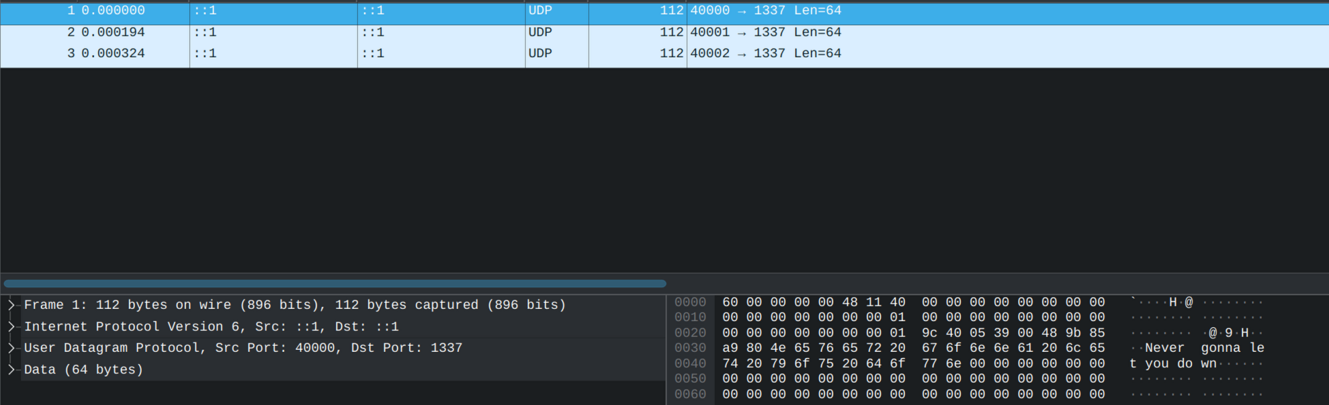Viewport: 1329px width, 405px height.
Task: Click the '40001 → 1337 Len=64' info cell
Action: 765,32
